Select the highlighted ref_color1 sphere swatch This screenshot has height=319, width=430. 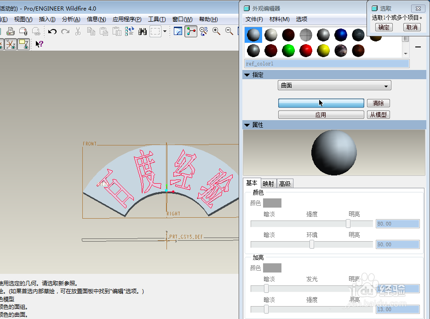(x=253, y=35)
